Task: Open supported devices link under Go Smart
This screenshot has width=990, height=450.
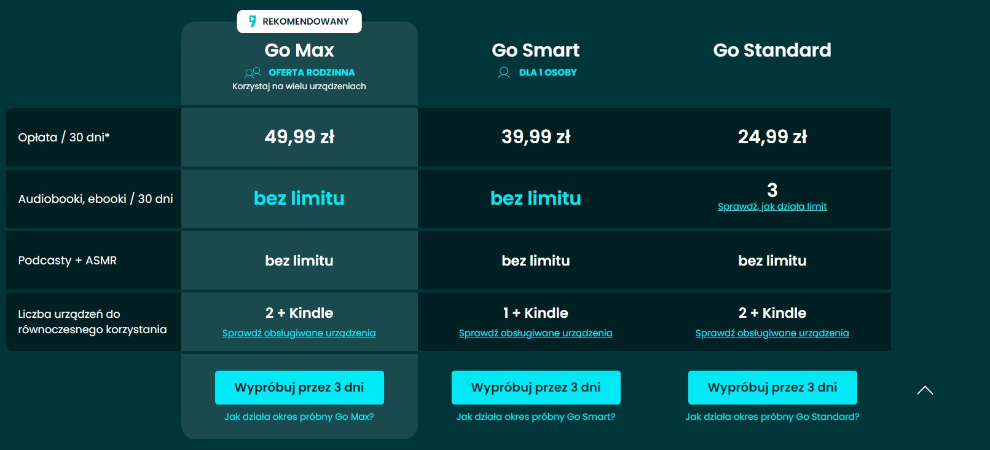Action: pyautogui.click(x=536, y=333)
